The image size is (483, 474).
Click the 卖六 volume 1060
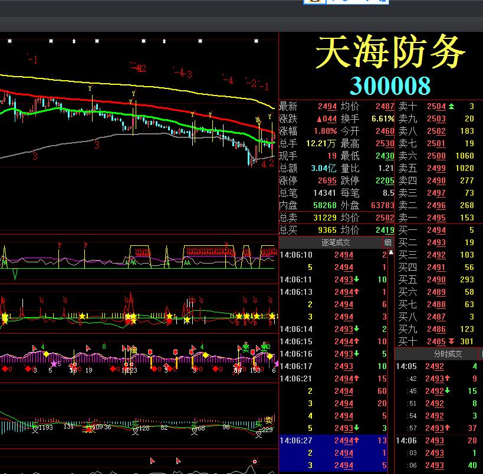465,156
